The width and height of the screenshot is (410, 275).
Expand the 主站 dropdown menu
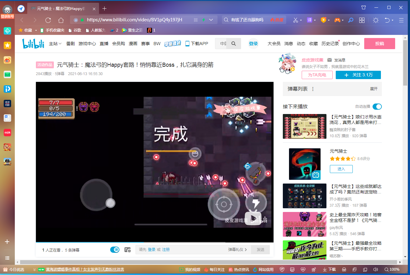click(x=55, y=44)
